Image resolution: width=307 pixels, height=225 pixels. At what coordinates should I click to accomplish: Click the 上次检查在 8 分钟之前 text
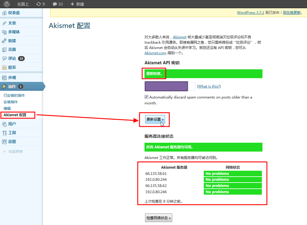pos(163,201)
